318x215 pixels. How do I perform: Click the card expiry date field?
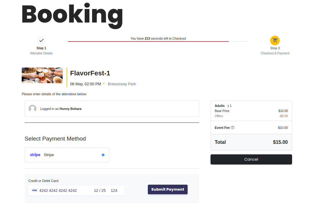point(100,191)
